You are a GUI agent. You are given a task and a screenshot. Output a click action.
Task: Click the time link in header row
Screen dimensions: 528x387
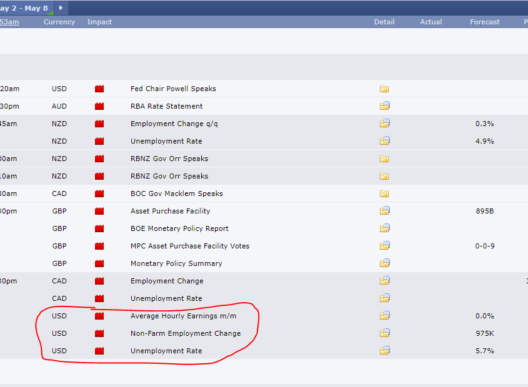(9, 22)
